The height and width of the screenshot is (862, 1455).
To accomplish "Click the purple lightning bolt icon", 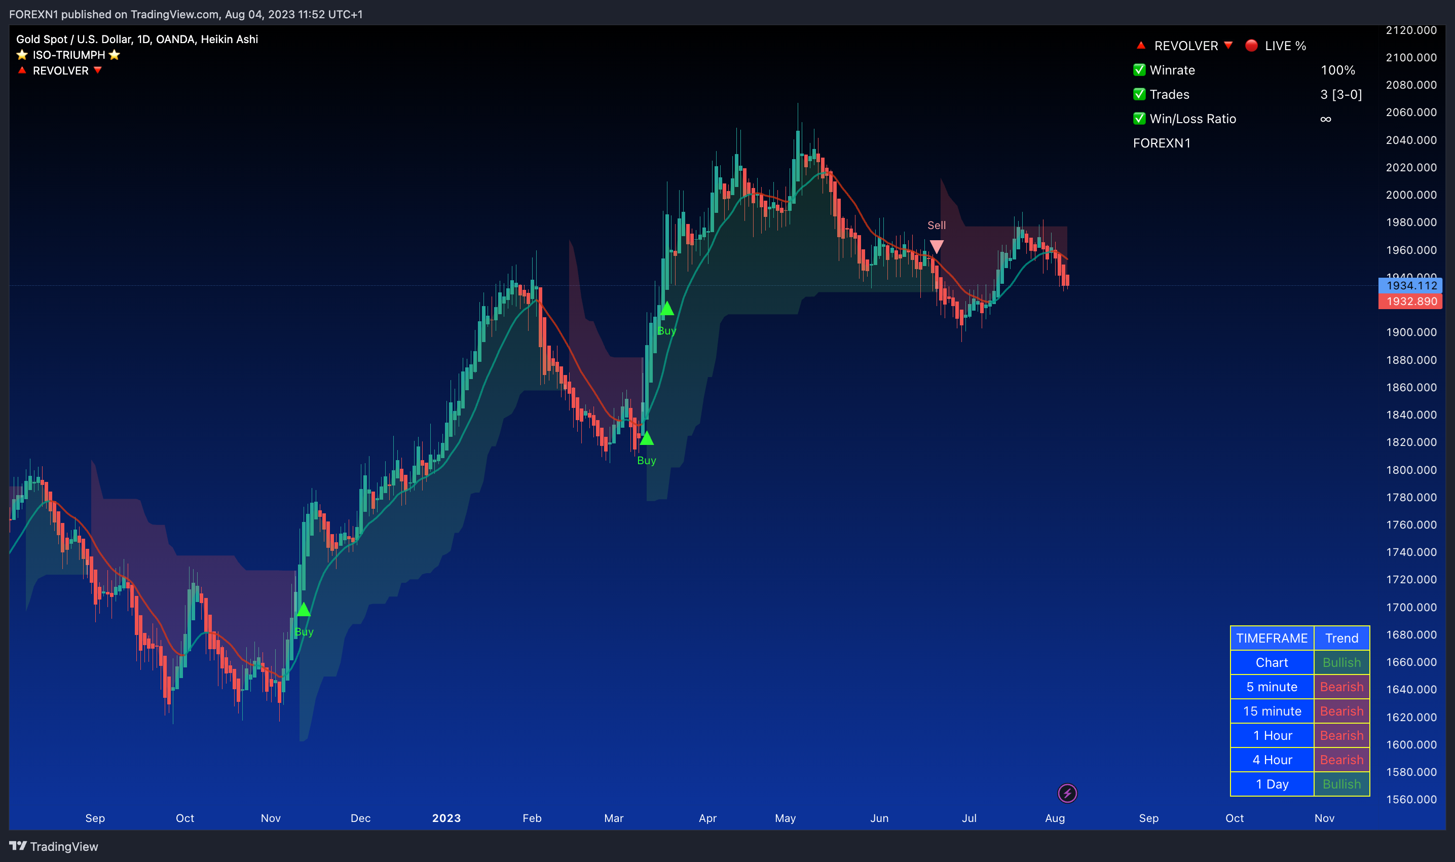I will coord(1067,794).
